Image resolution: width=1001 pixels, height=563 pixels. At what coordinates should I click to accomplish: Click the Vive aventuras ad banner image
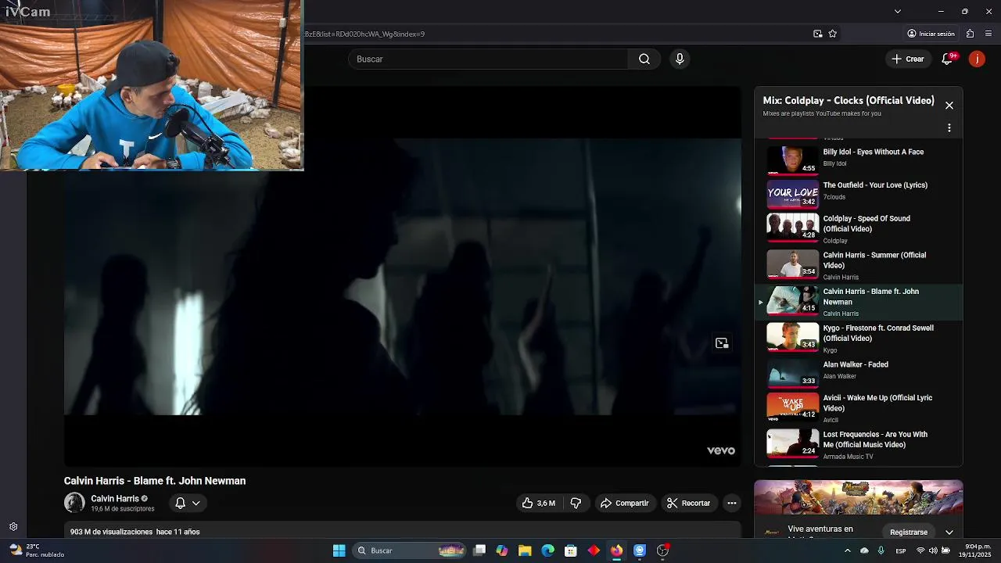click(x=859, y=497)
